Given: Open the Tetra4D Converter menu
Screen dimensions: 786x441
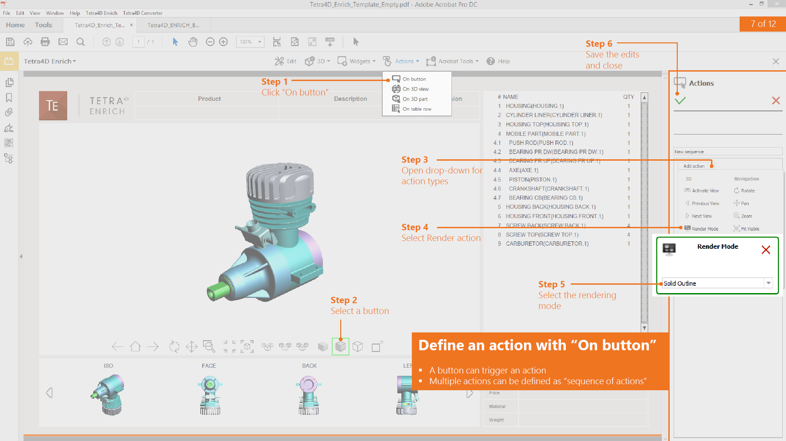Looking at the screenshot, I should (x=143, y=13).
